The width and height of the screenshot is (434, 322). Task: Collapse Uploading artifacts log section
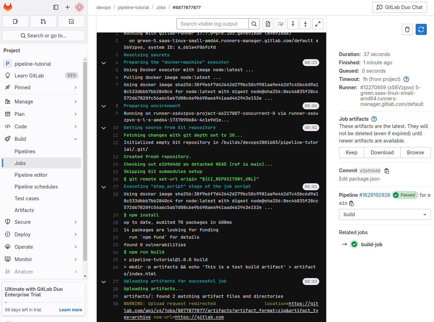(103, 282)
